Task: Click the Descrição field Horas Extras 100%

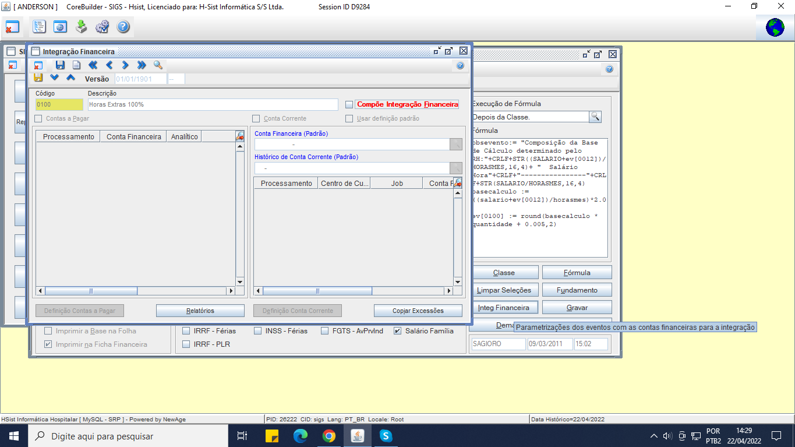Action: 213,104
